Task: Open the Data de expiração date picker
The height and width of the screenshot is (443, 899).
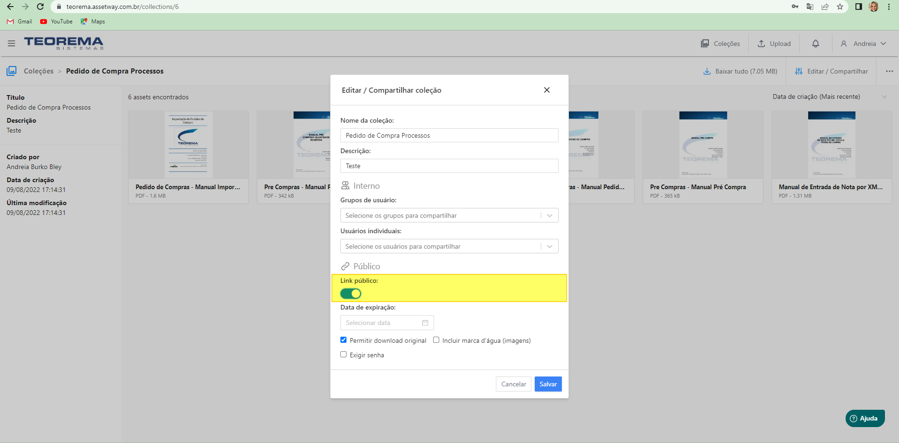Action: 387,323
